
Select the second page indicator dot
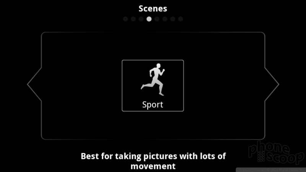pos(133,19)
